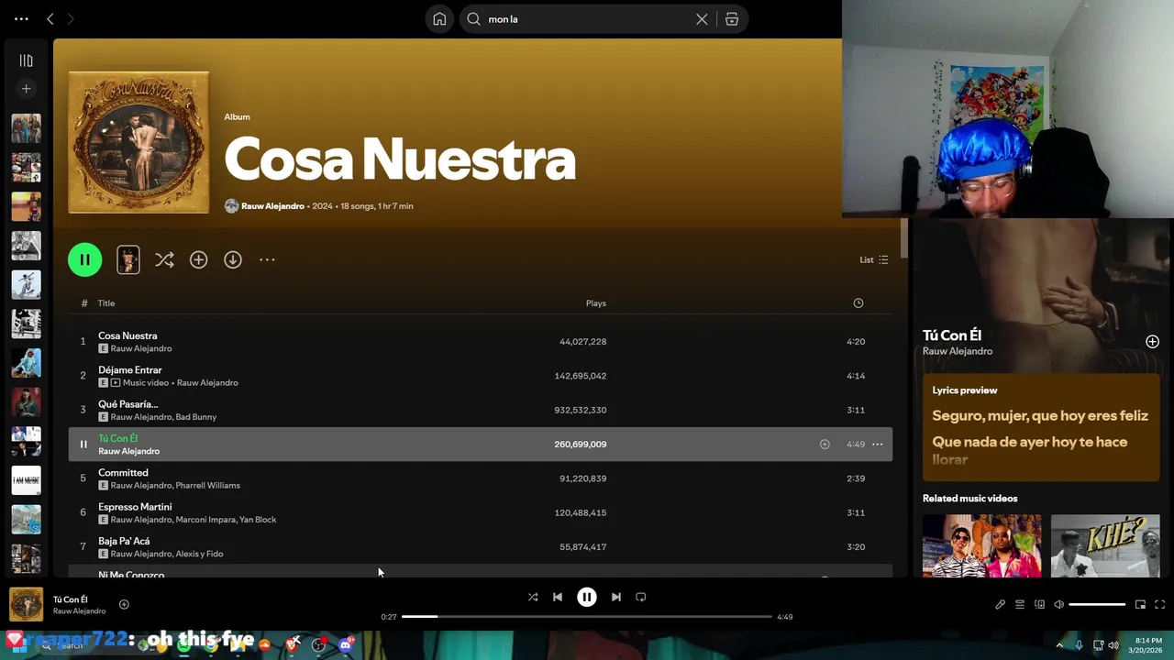Screen dimensions: 1174x660
Task: Adjust the Spotify volume slider
Action: tap(1097, 604)
